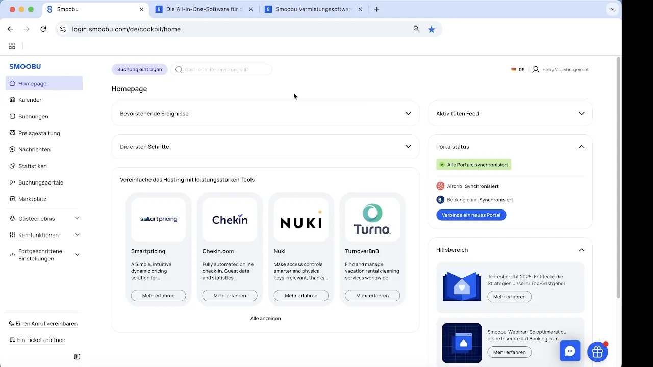The height and width of the screenshot is (367, 653).
Task: Click the Alle Portale synchronisiert badge
Action: pyautogui.click(x=473, y=164)
